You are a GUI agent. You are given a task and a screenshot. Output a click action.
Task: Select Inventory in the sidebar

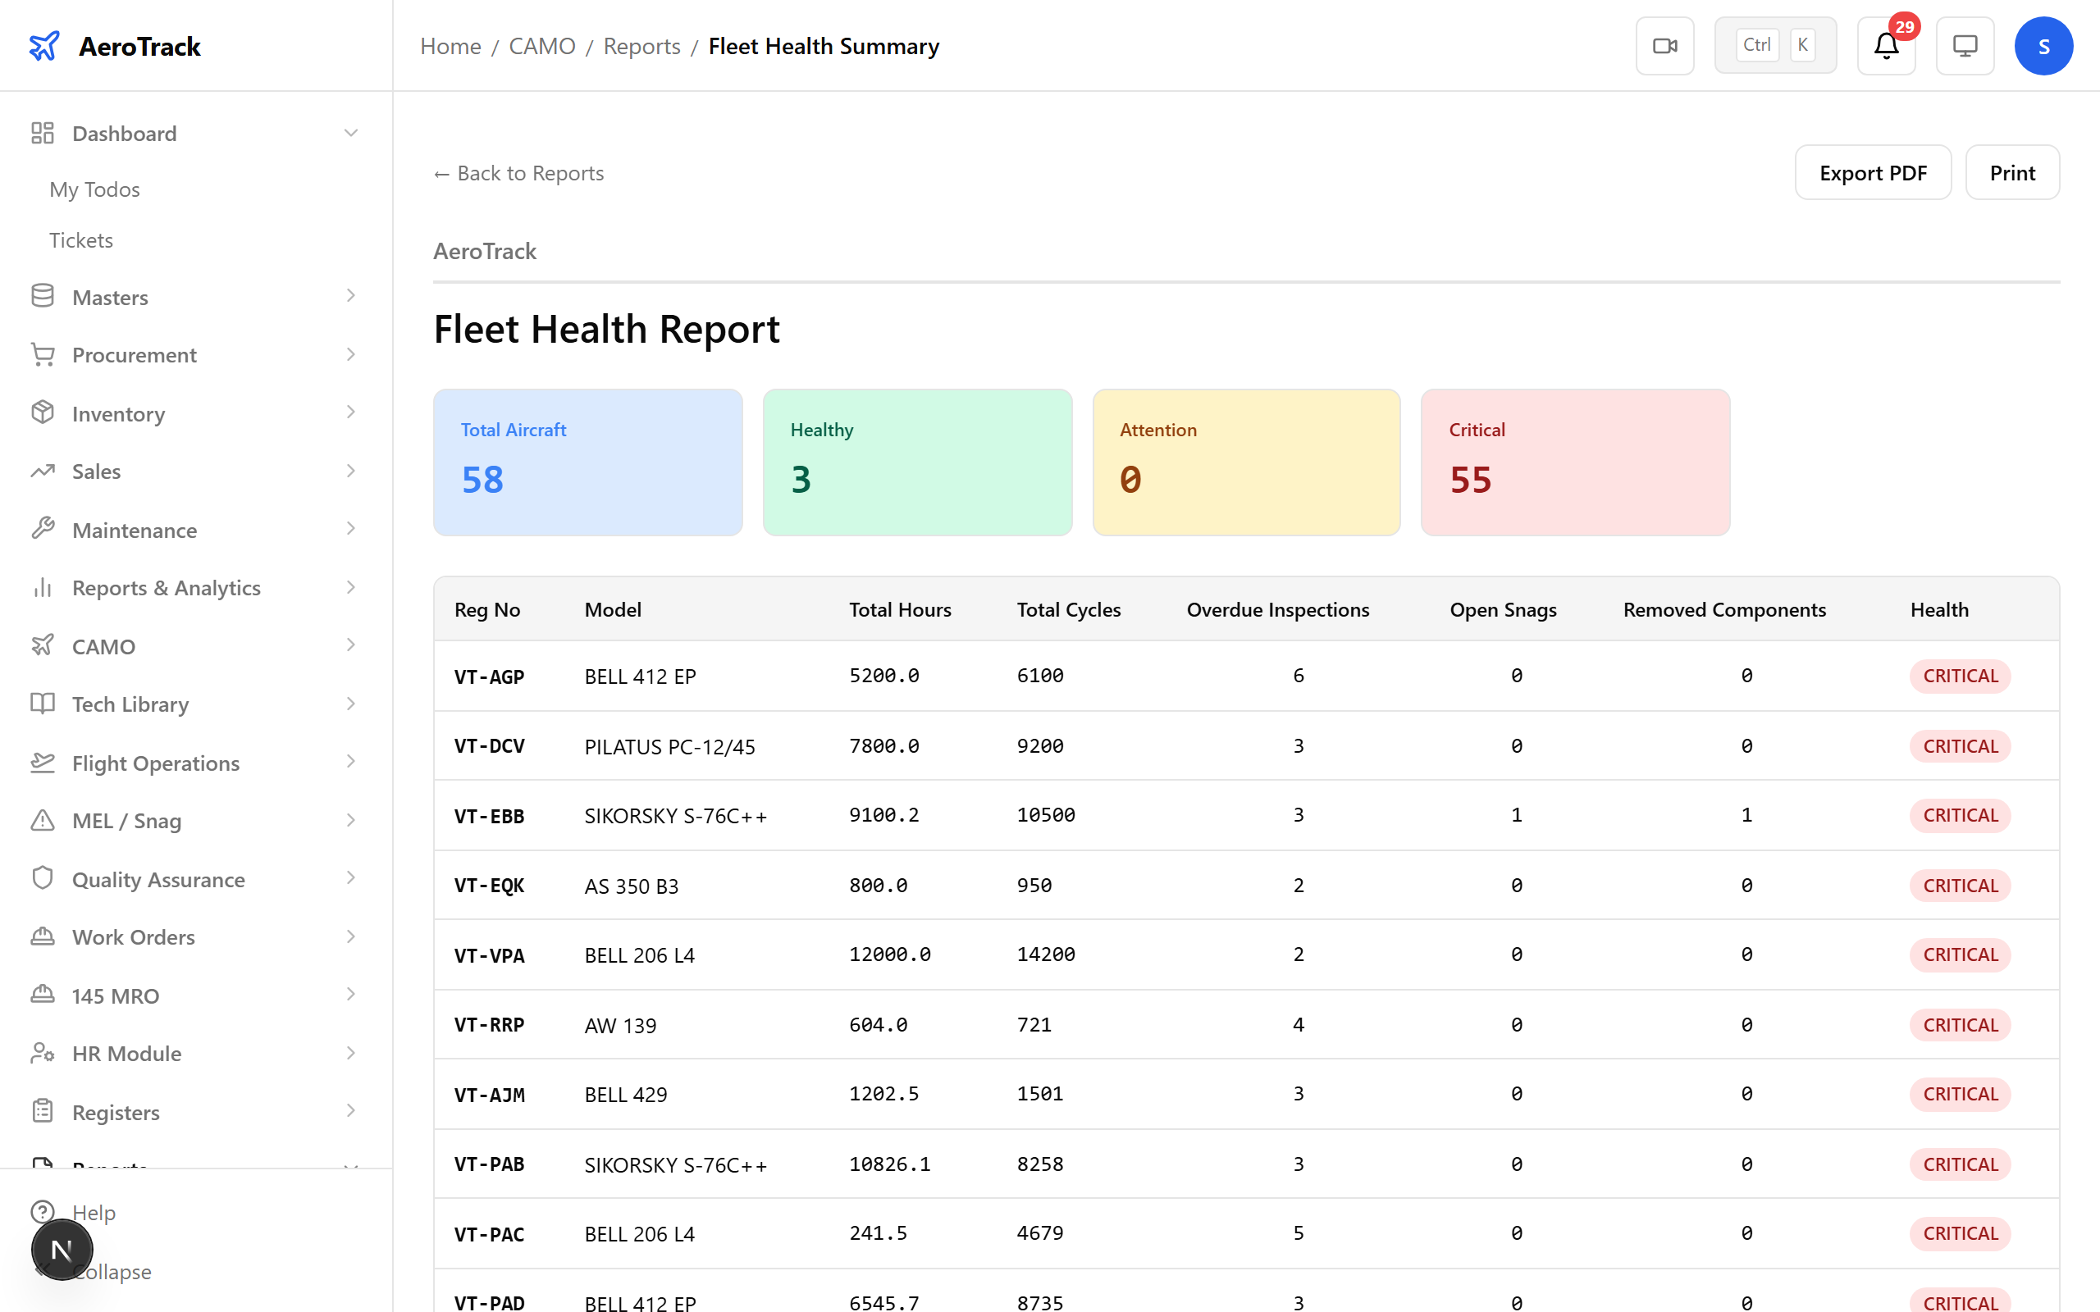[x=118, y=414]
